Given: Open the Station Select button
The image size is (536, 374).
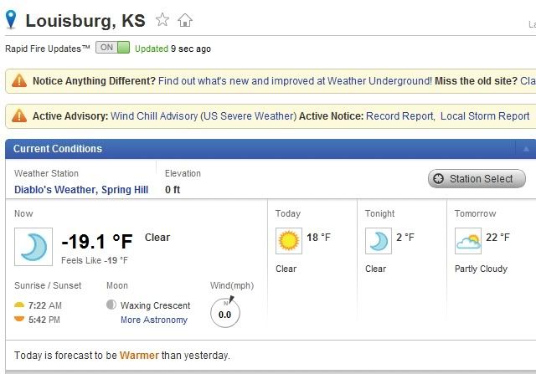Looking at the screenshot, I should pos(477,178).
